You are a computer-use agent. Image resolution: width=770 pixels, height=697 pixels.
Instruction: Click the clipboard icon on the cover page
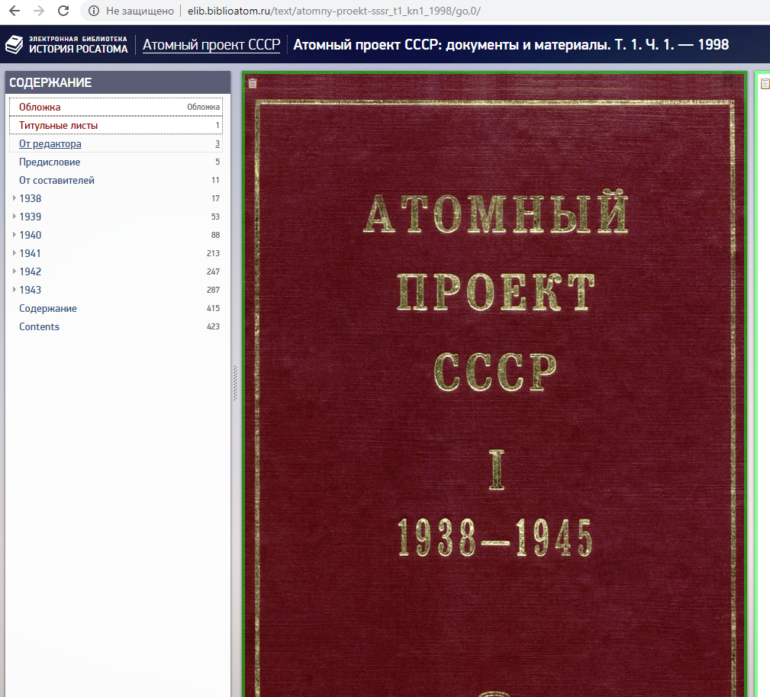coord(253,83)
